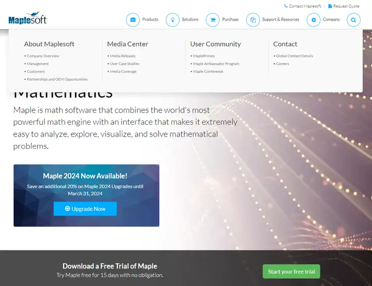Click the Media Center heading

point(128,44)
